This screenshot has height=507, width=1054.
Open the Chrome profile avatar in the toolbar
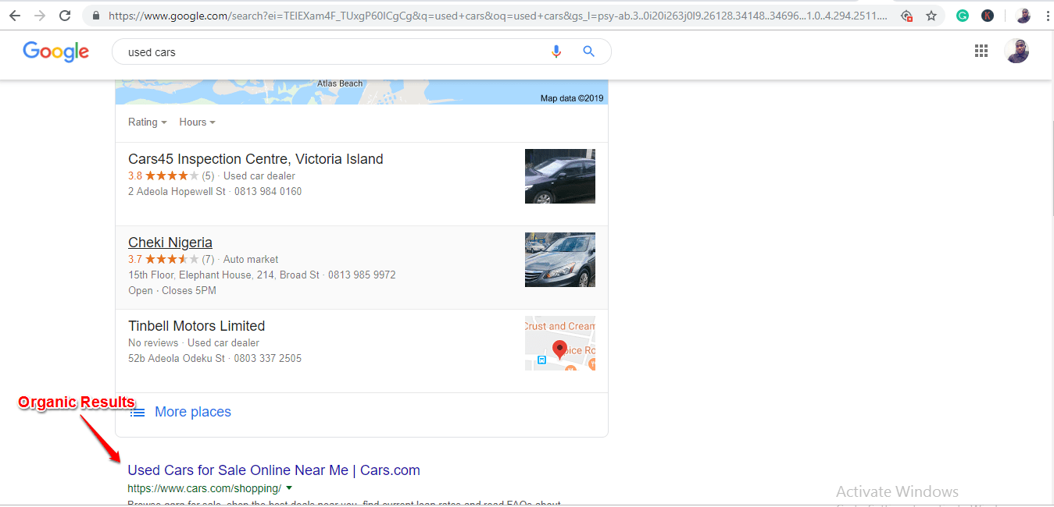click(x=1024, y=16)
